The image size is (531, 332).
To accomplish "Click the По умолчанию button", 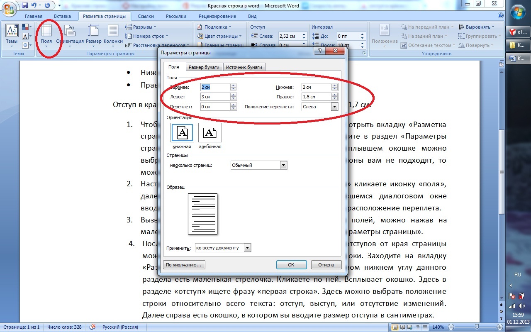I will click(185, 265).
